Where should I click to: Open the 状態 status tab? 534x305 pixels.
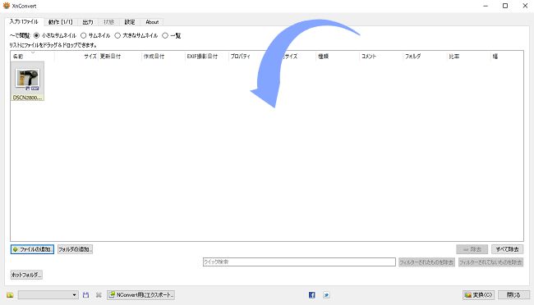(x=109, y=22)
